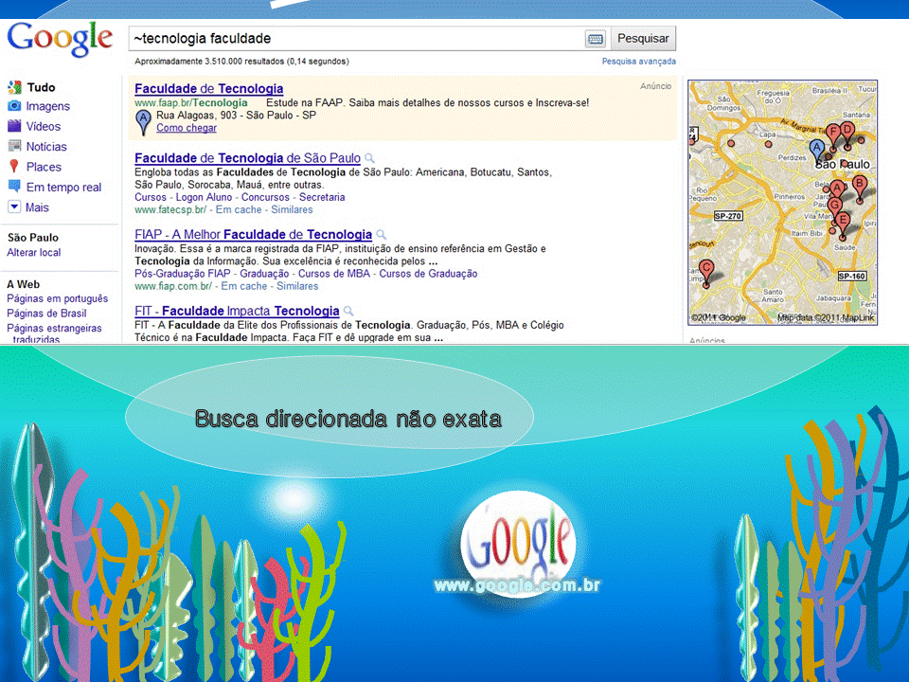This screenshot has width=909, height=682.
Task: Open Cursos de Graduação sitelink
Action: (x=428, y=274)
